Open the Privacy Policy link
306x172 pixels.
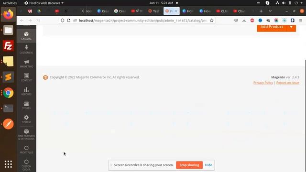(263, 83)
